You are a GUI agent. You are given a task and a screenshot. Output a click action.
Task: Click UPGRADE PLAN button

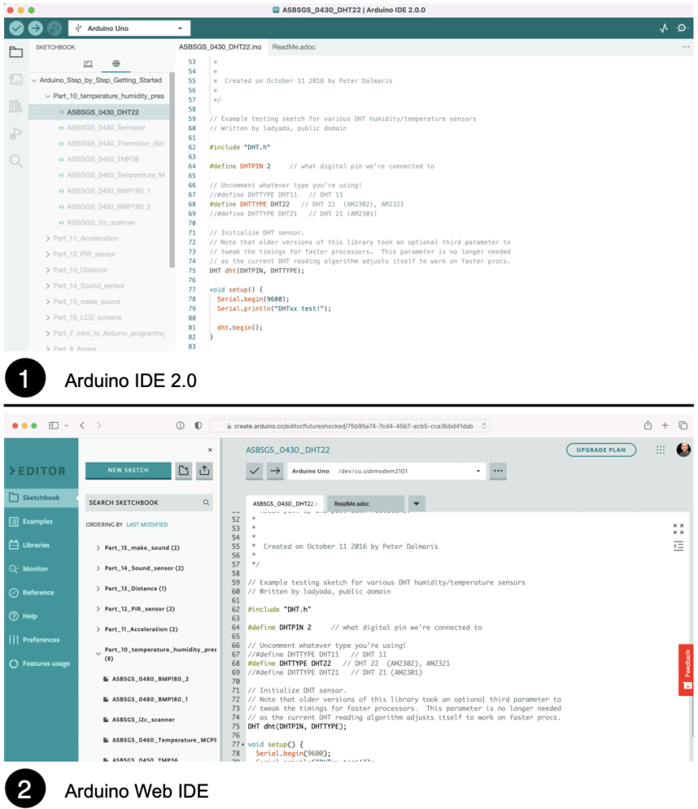601,450
